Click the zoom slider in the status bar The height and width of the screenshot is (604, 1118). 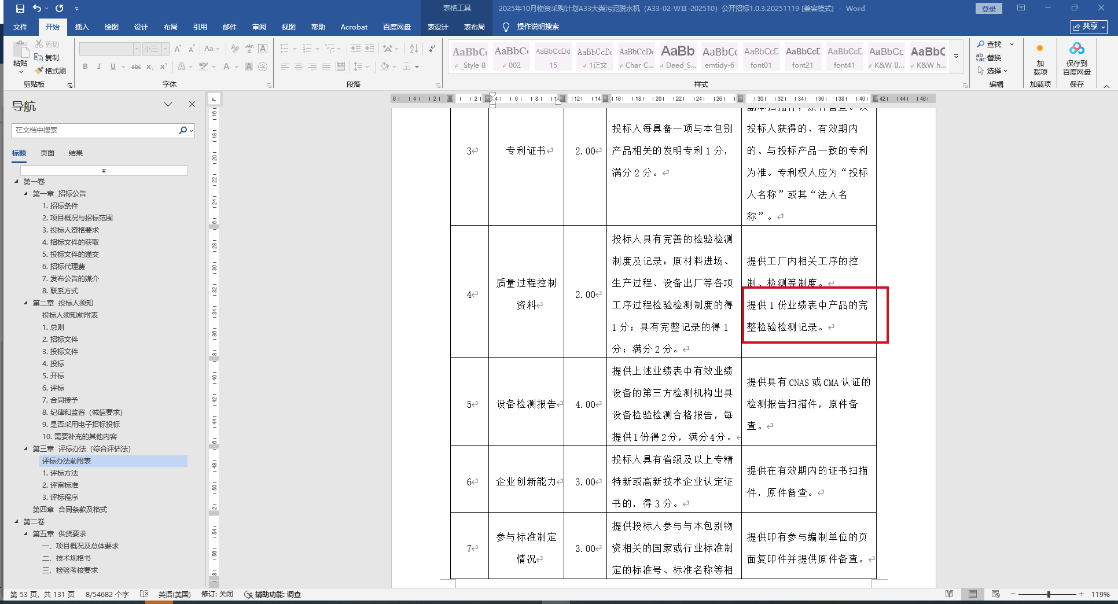click(1049, 594)
